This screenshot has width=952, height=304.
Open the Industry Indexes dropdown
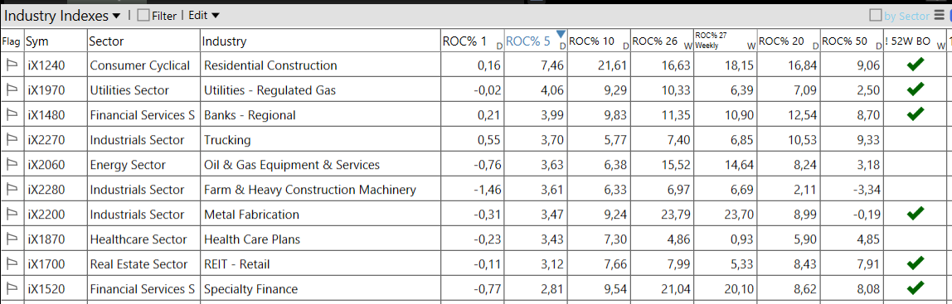[x=63, y=16]
